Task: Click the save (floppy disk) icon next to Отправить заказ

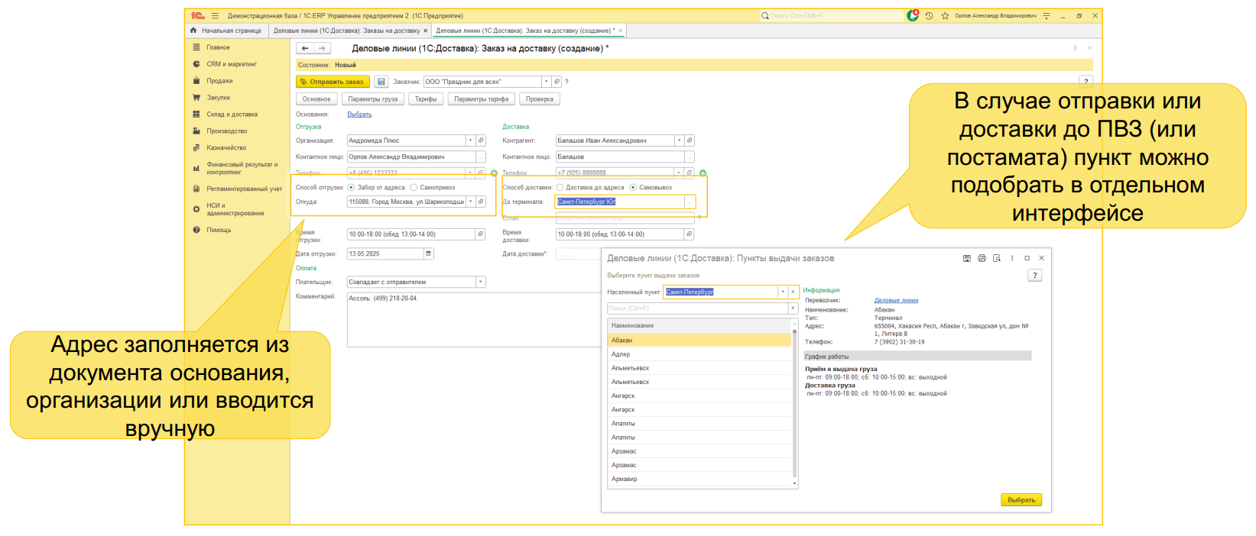Action: point(381,82)
